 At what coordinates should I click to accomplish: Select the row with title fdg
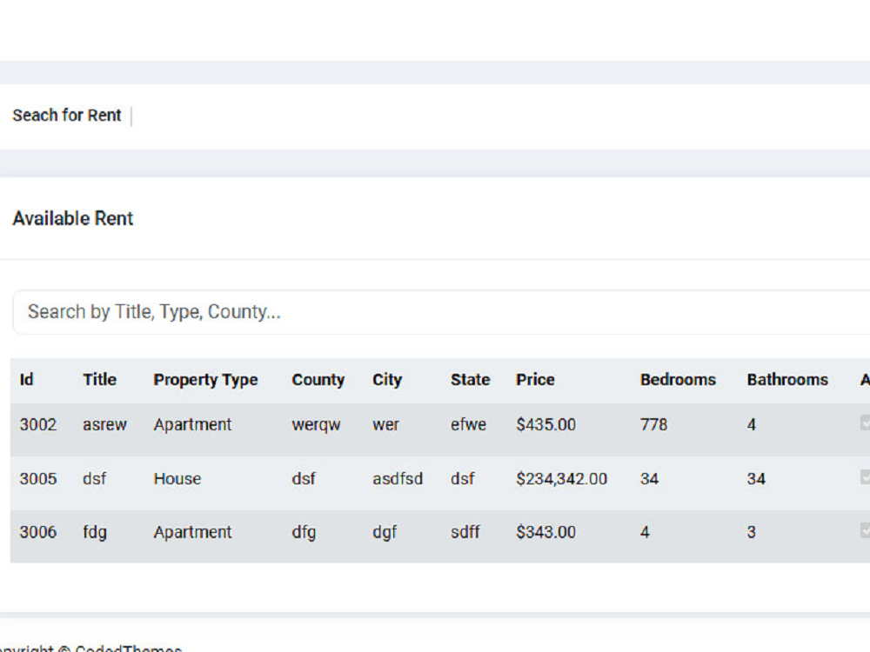(x=440, y=532)
